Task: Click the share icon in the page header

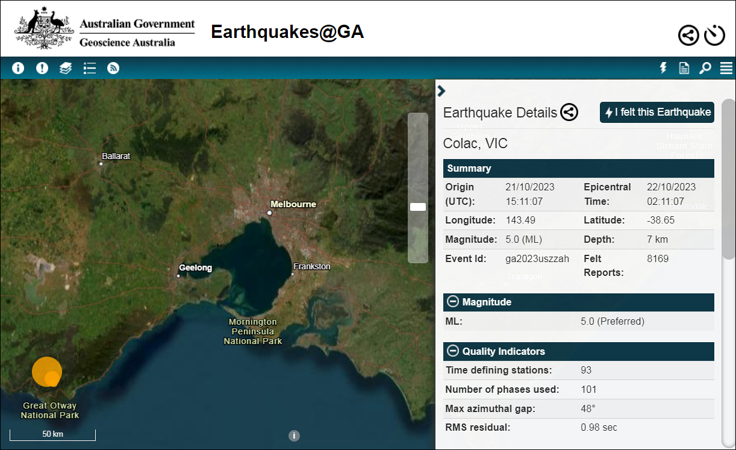Action: coord(689,35)
